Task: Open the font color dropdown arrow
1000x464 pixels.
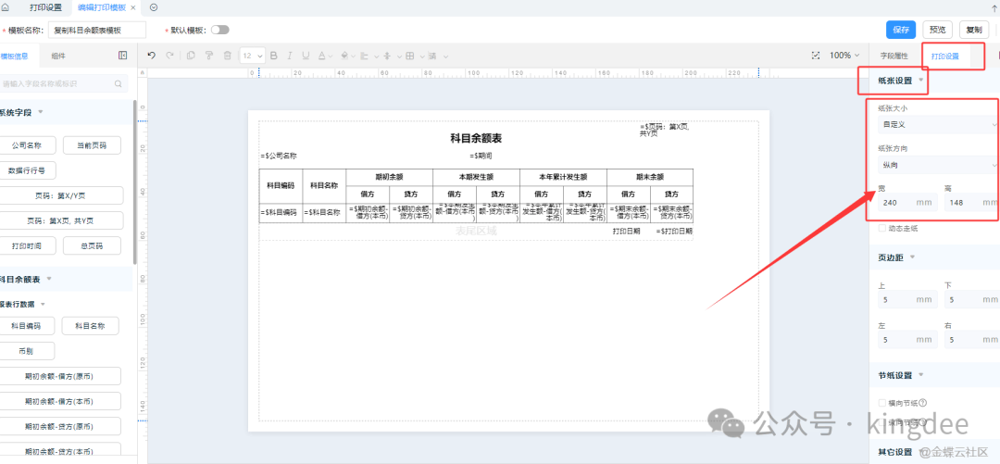Action: 331,56
